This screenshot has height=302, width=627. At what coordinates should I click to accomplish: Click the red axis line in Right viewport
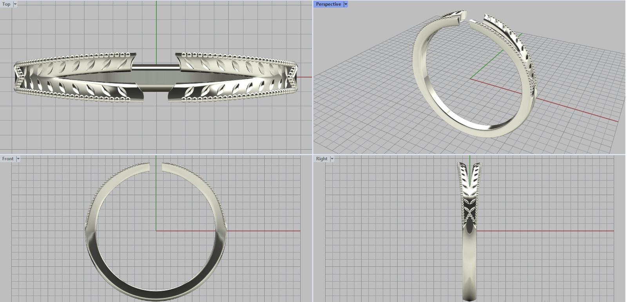tap(549, 231)
